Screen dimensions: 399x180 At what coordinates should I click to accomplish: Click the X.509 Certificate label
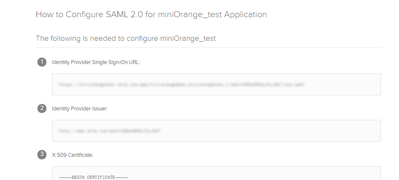73,155
